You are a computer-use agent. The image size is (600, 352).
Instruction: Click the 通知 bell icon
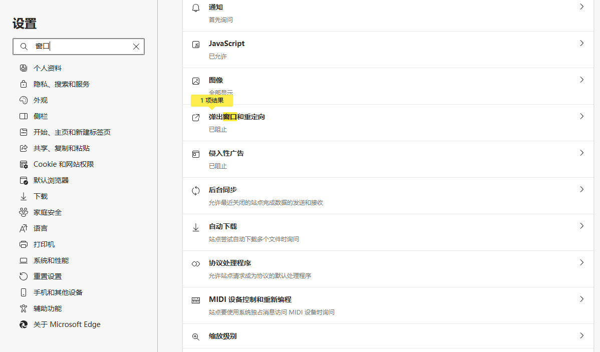(x=195, y=8)
